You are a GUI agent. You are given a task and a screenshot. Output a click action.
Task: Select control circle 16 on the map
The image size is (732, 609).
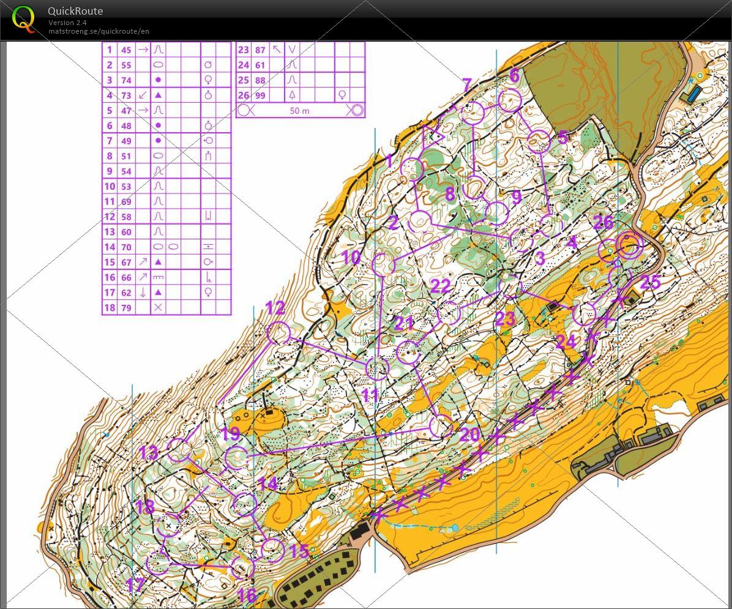[242, 569]
